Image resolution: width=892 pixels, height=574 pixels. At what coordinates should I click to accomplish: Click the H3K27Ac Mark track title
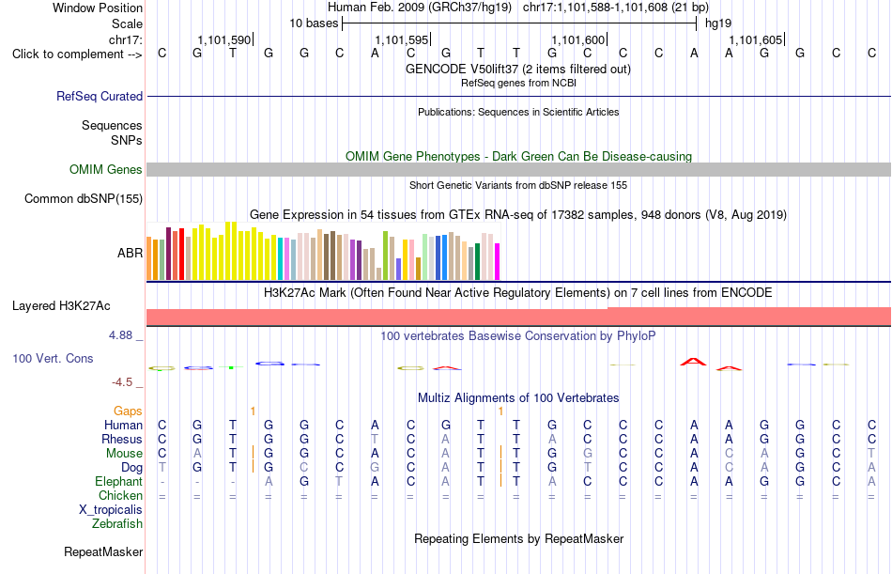518,293
